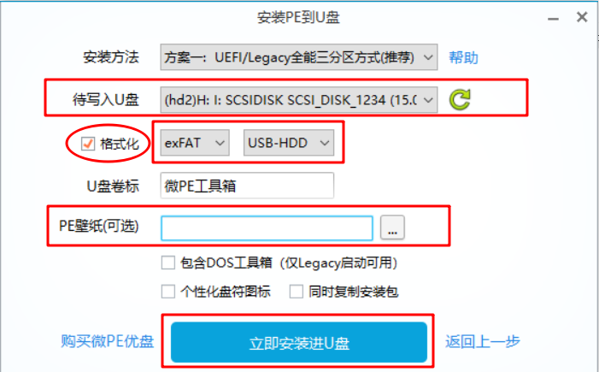
Task: Click 立即安装进U盘 button
Action: click(299, 343)
